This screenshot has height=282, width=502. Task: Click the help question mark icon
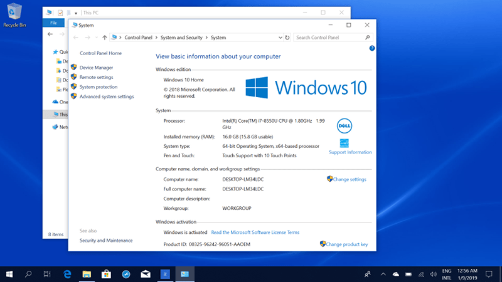pyautogui.click(x=371, y=48)
